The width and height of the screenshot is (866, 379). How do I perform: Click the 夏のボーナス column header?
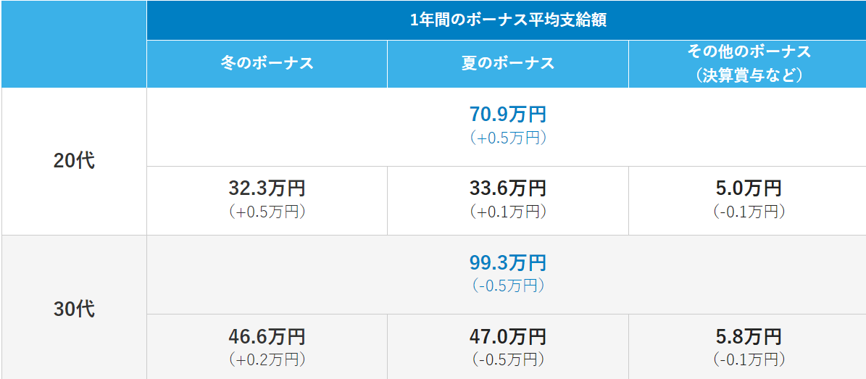[507, 63]
